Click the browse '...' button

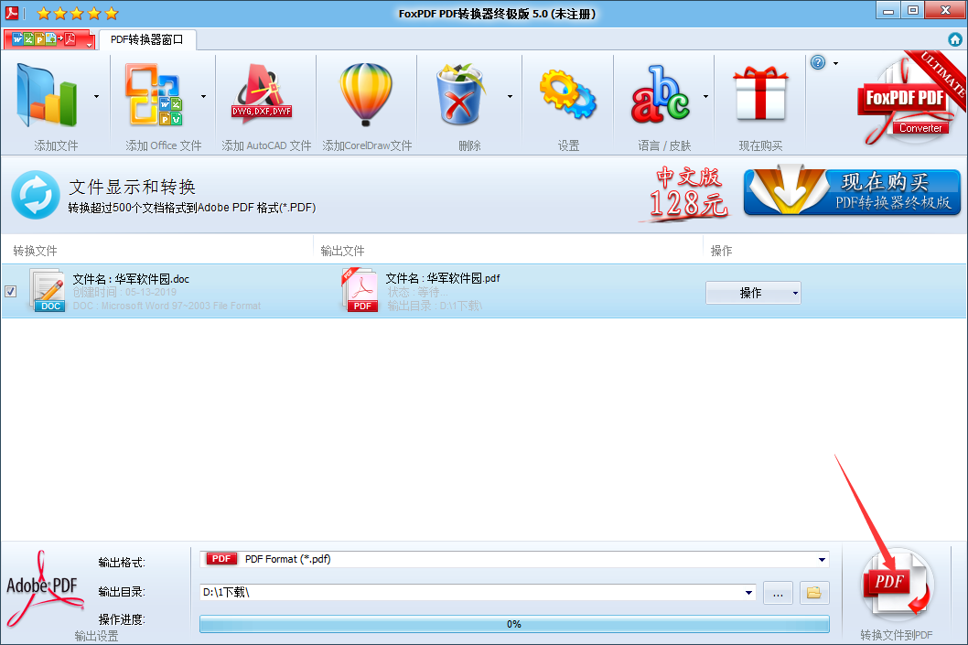778,593
